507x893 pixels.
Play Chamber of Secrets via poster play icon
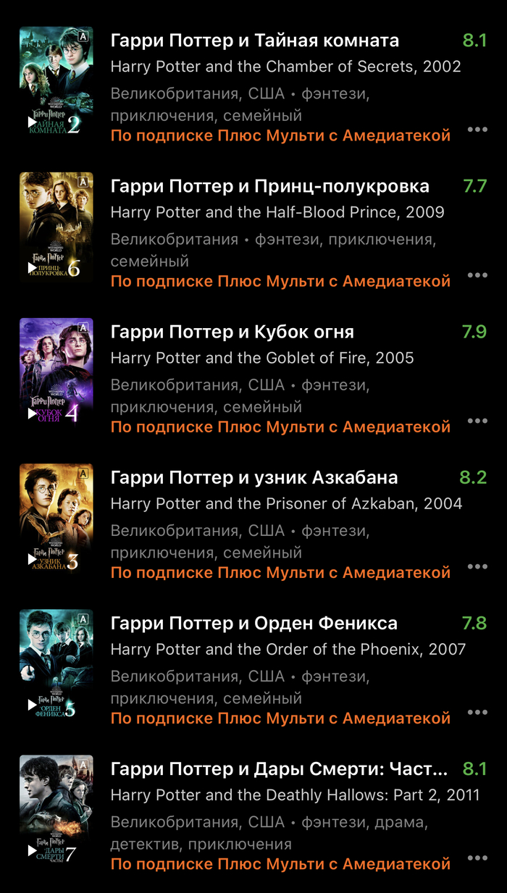tap(32, 122)
